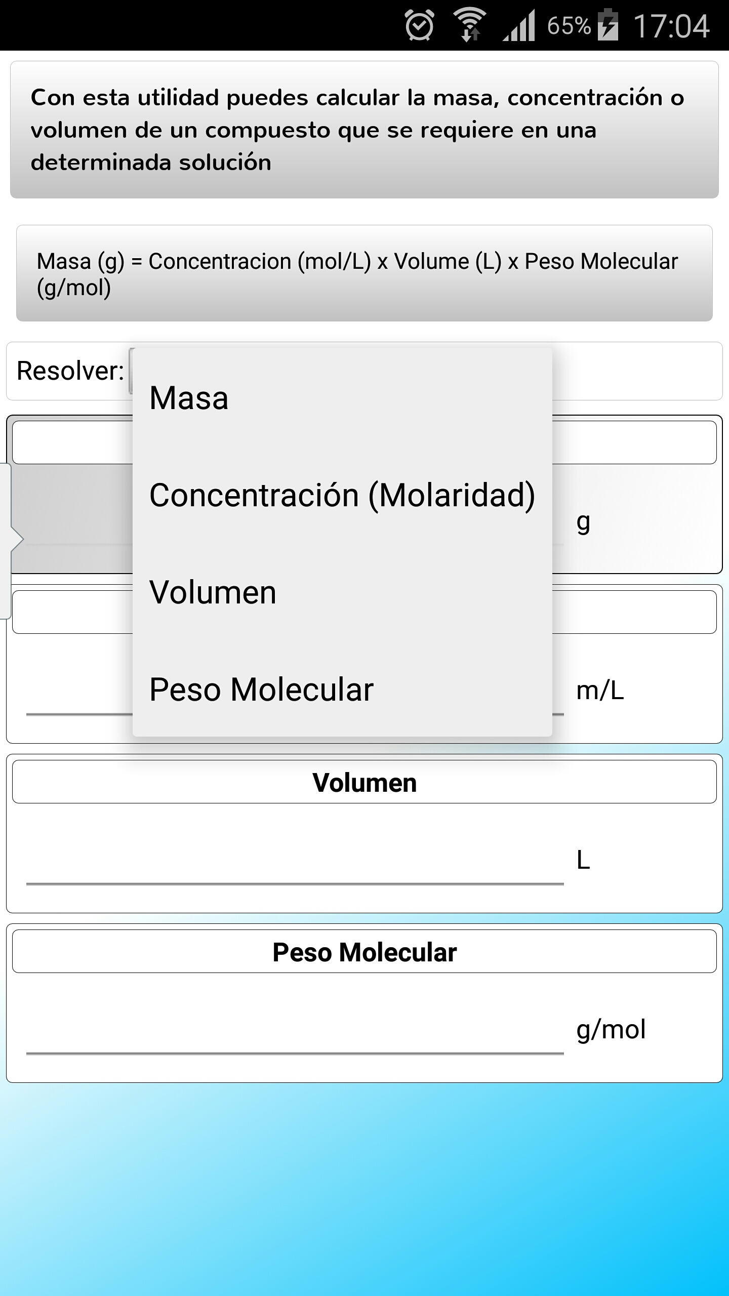
Task: Tap the alarm clock status icon
Action: [420, 25]
